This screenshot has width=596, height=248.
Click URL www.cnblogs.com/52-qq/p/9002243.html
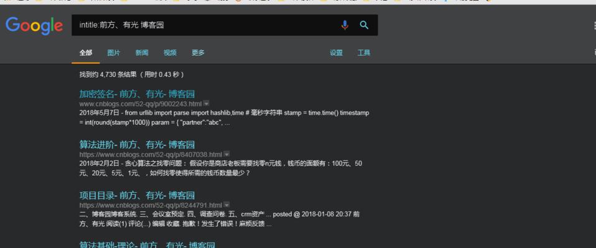[x=141, y=104]
